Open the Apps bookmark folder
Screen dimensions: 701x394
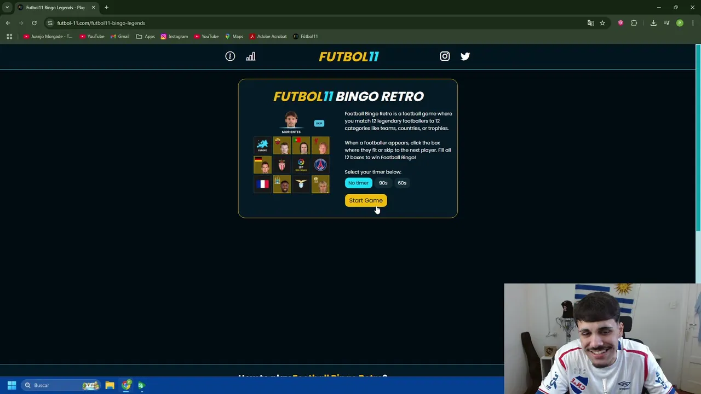[145, 36]
